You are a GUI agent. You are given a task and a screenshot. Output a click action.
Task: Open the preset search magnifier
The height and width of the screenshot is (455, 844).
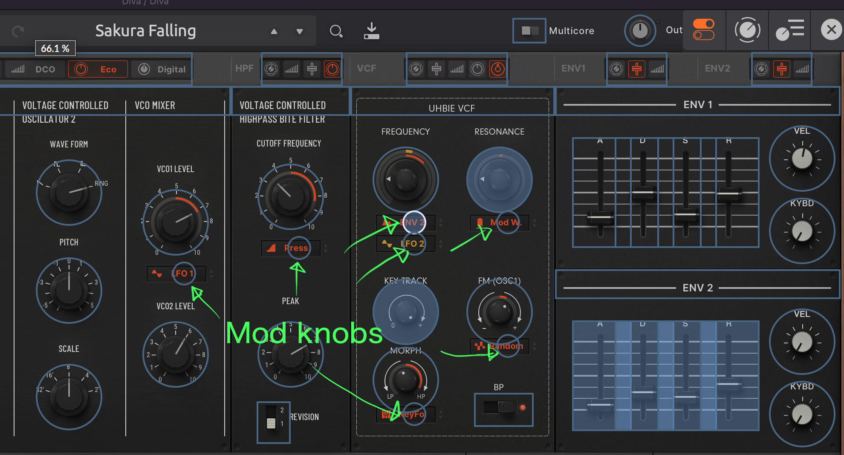tap(336, 31)
